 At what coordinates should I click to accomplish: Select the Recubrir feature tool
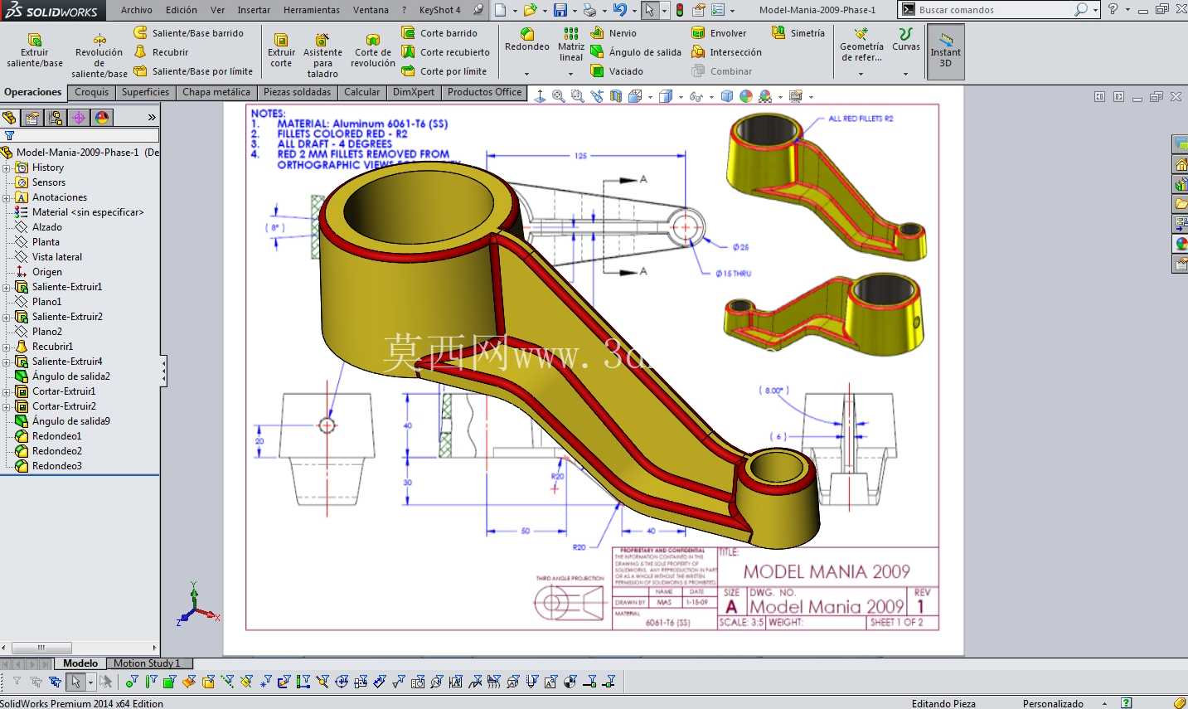pyautogui.click(x=162, y=52)
